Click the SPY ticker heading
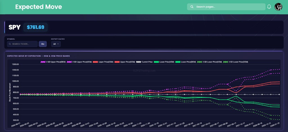Image resolution: width=288 pixels, height=132 pixels. (15, 27)
